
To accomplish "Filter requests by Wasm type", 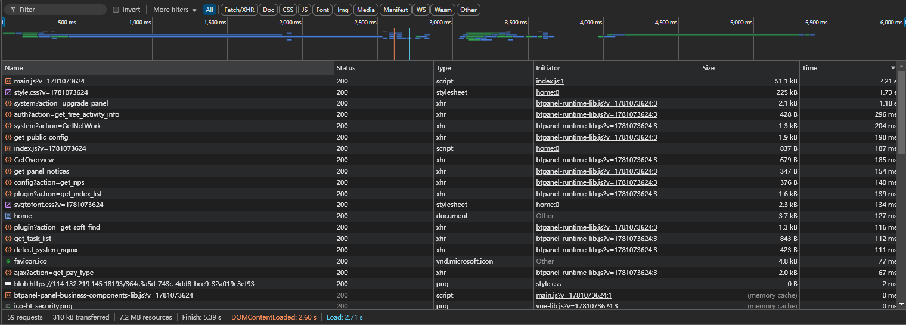I will pyautogui.click(x=443, y=10).
